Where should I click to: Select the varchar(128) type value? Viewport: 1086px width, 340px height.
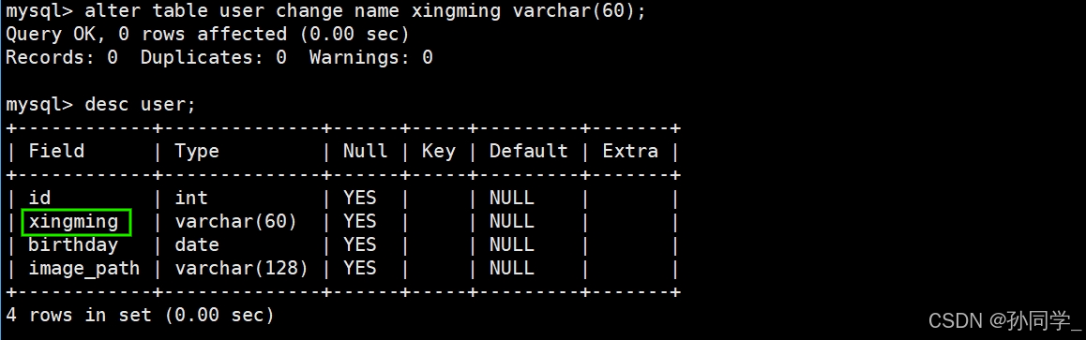pyautogui.click(x=241, y=268)
